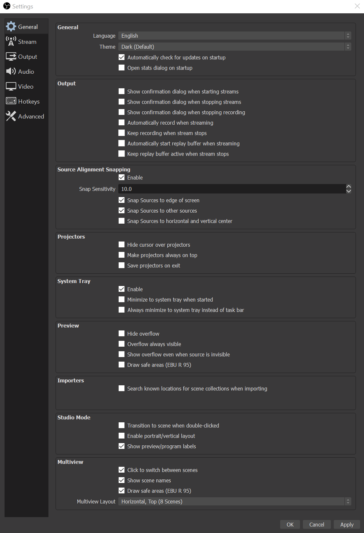Click the OBS logo in title bar
The width and height of the screenshot is (364, 533).
point(7,6)
